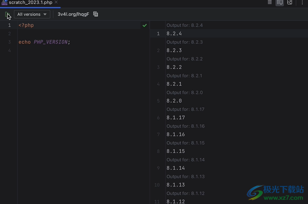Select output value 8.2.0
This screenshot has height=204, width=308.
[174, 101]
